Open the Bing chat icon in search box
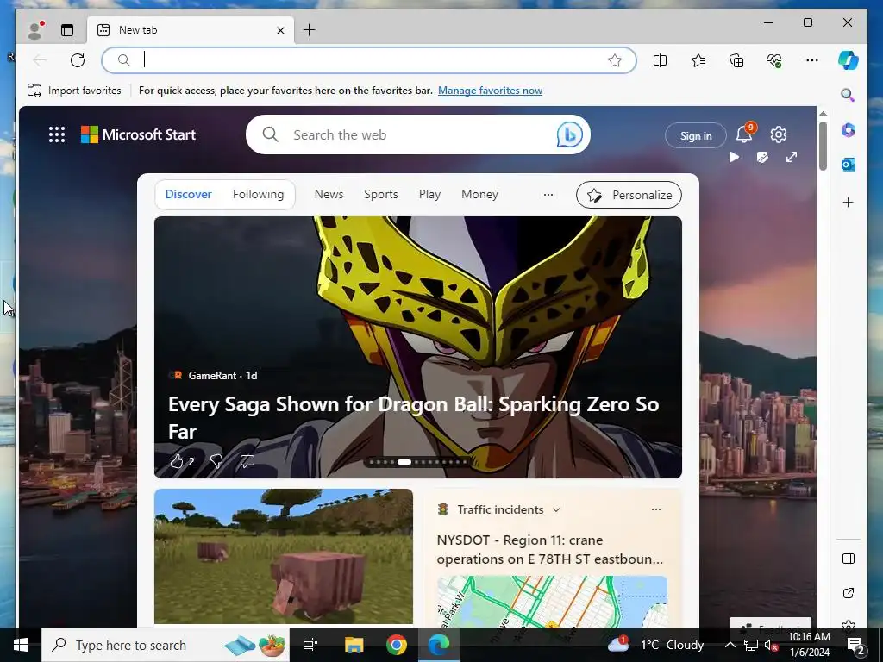Image resolution: width=883 pixels, height=662 pixels. coord(569,135)
